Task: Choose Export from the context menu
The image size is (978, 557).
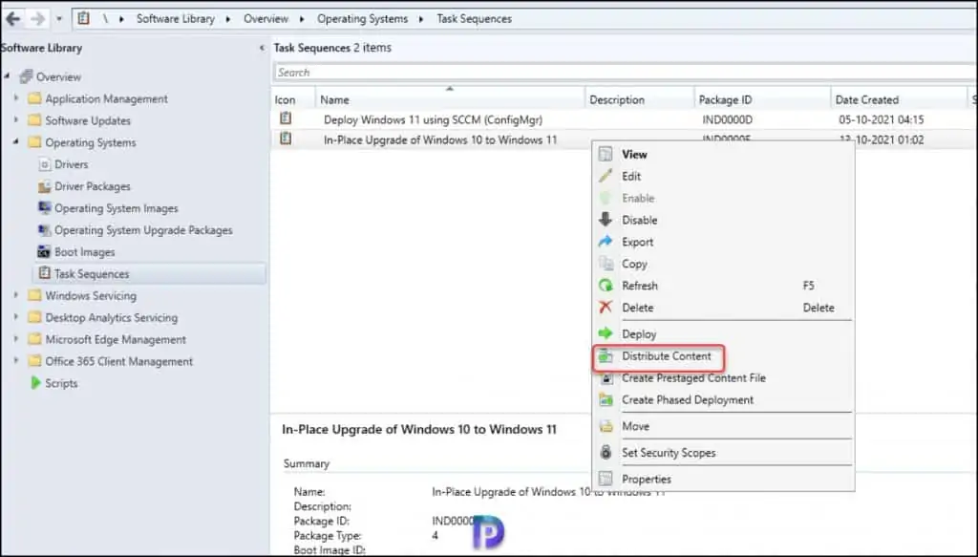Action: pyautogui.click(x=724, y=242)
